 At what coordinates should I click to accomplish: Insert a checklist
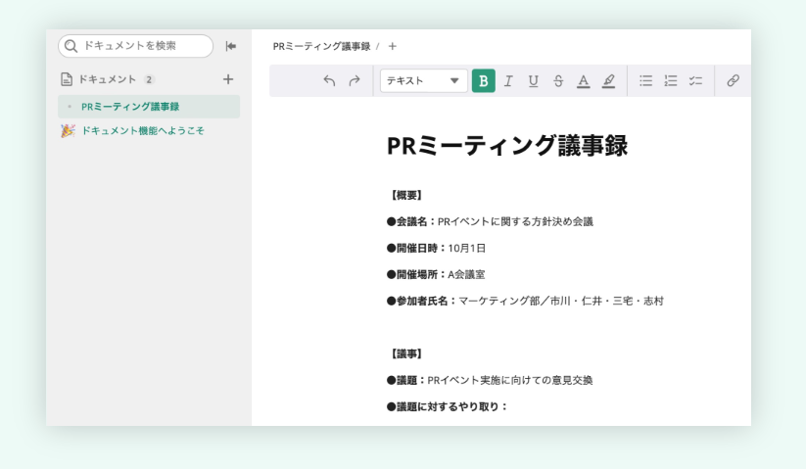tap(695, 81)
